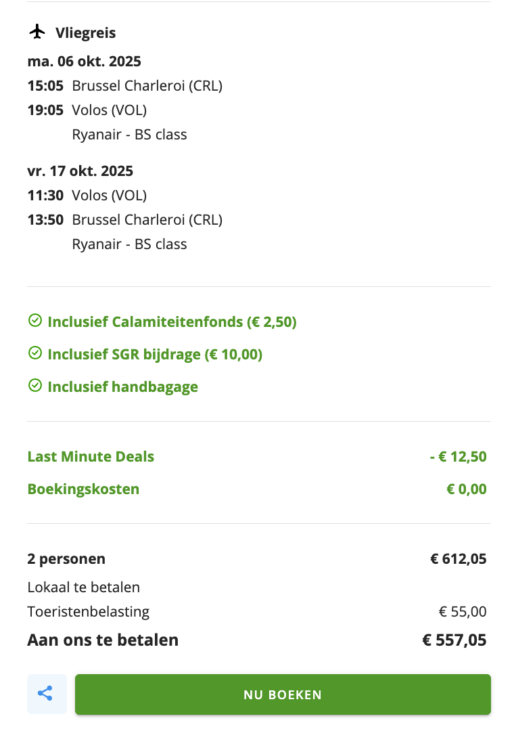Image resolution: width=514 pixels, height=731 pixels.
Task: Click checkmark icon next to Calamiteitenfonds
Action: [x=34, y=321]
